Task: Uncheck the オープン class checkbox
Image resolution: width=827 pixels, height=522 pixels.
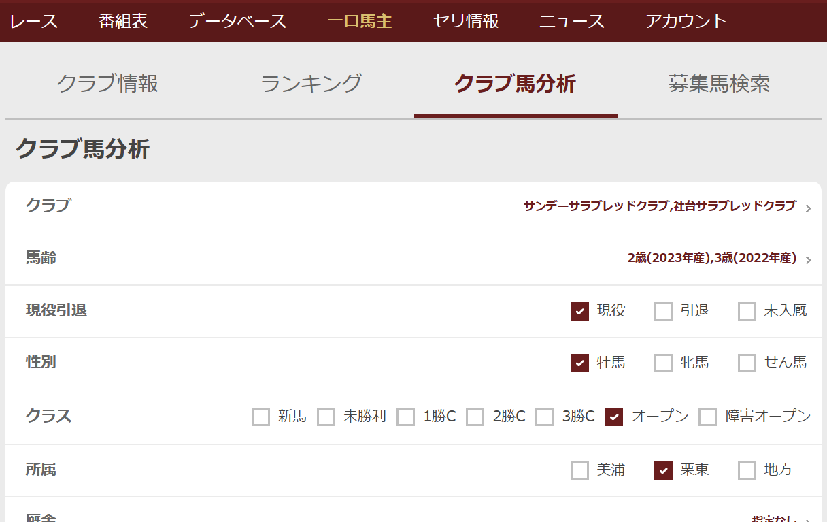Action: point(613,417)
